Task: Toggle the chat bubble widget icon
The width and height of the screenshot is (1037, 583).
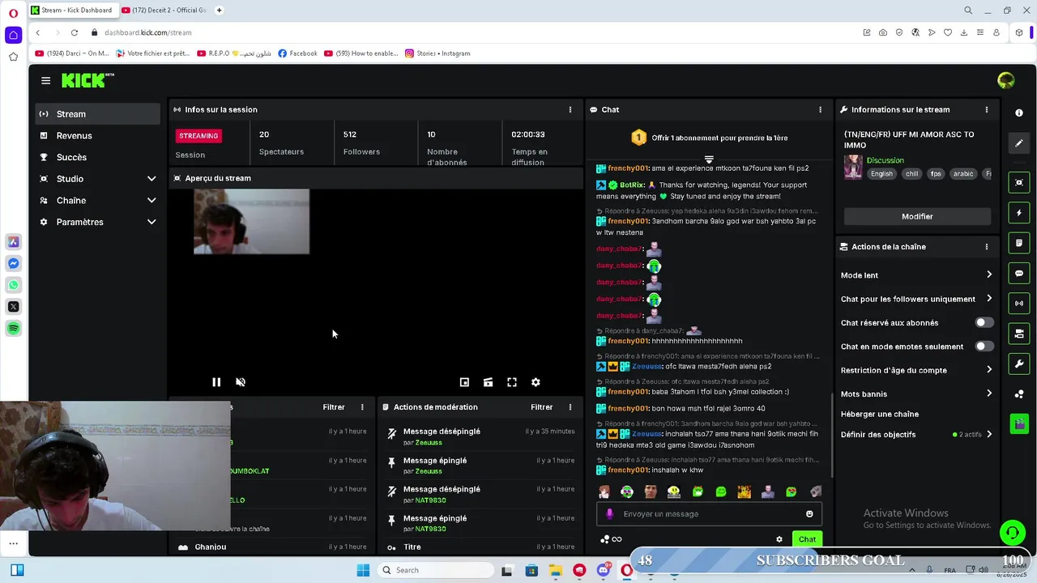Action: 1019,274
